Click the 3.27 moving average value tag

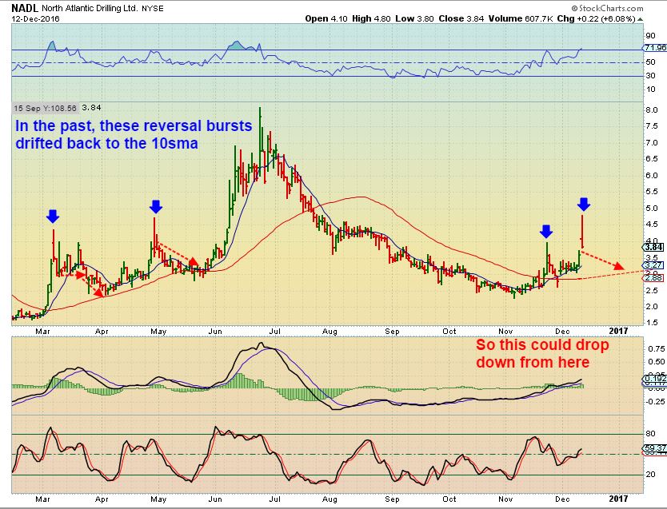click(x=654, y=265)
